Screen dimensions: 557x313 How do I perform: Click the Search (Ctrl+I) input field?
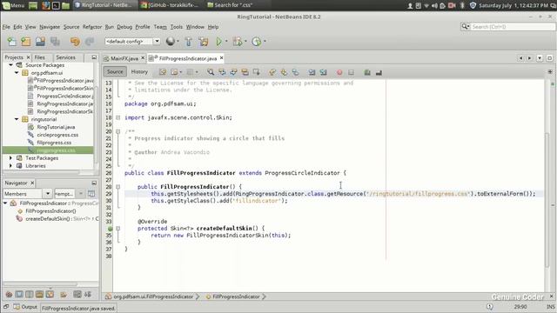pos(512,27)
